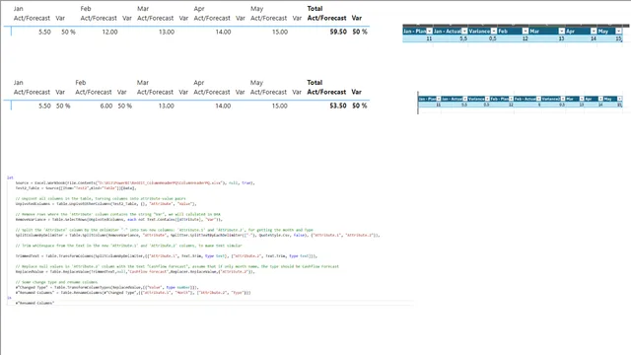
Task: Open Jan - Actual filter in seven-column table
Action: click(x=464, y=31)
